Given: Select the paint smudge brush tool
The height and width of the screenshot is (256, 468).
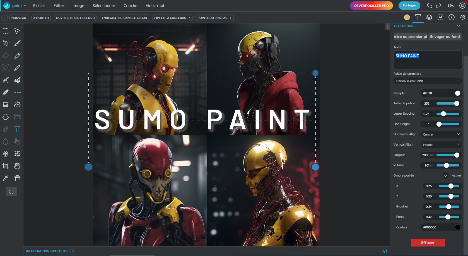Looking at the screenshot, I should (17, 80).
